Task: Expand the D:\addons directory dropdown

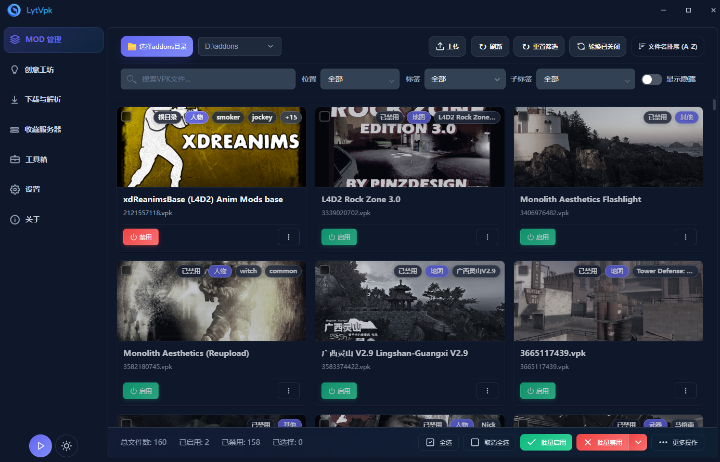Action: [240, 46]
